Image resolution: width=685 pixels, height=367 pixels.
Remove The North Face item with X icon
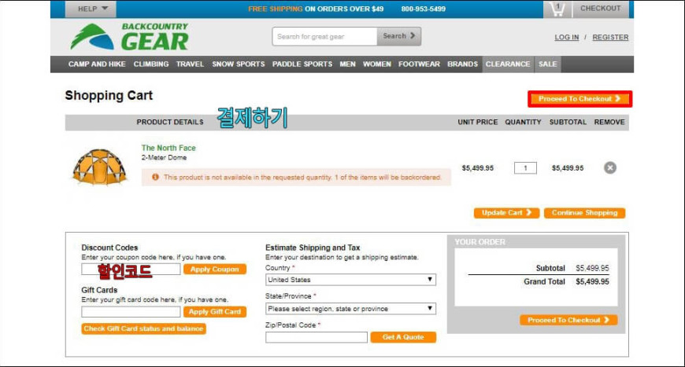coord(610,168)
